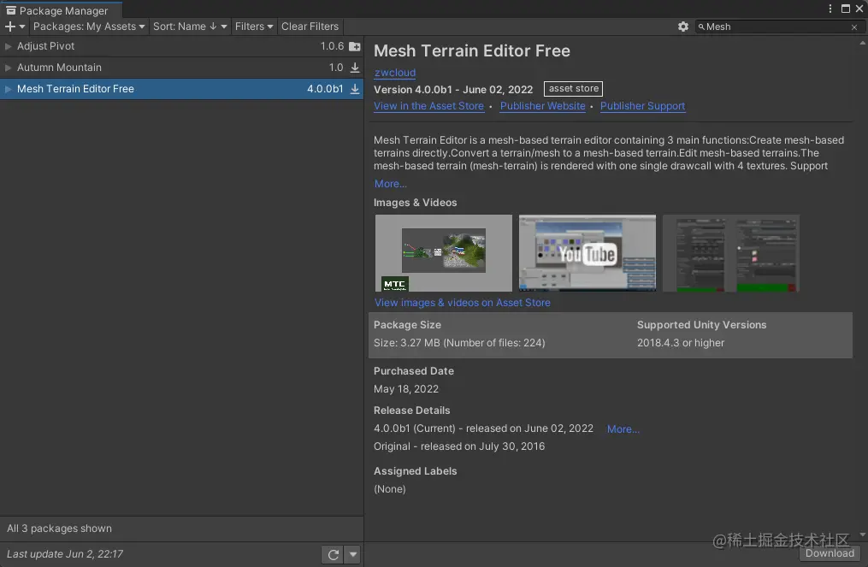Open the zwcloud publisher link
Image resolution: width=868 pixels, height=567 pixels.
(x=395, y=73)
